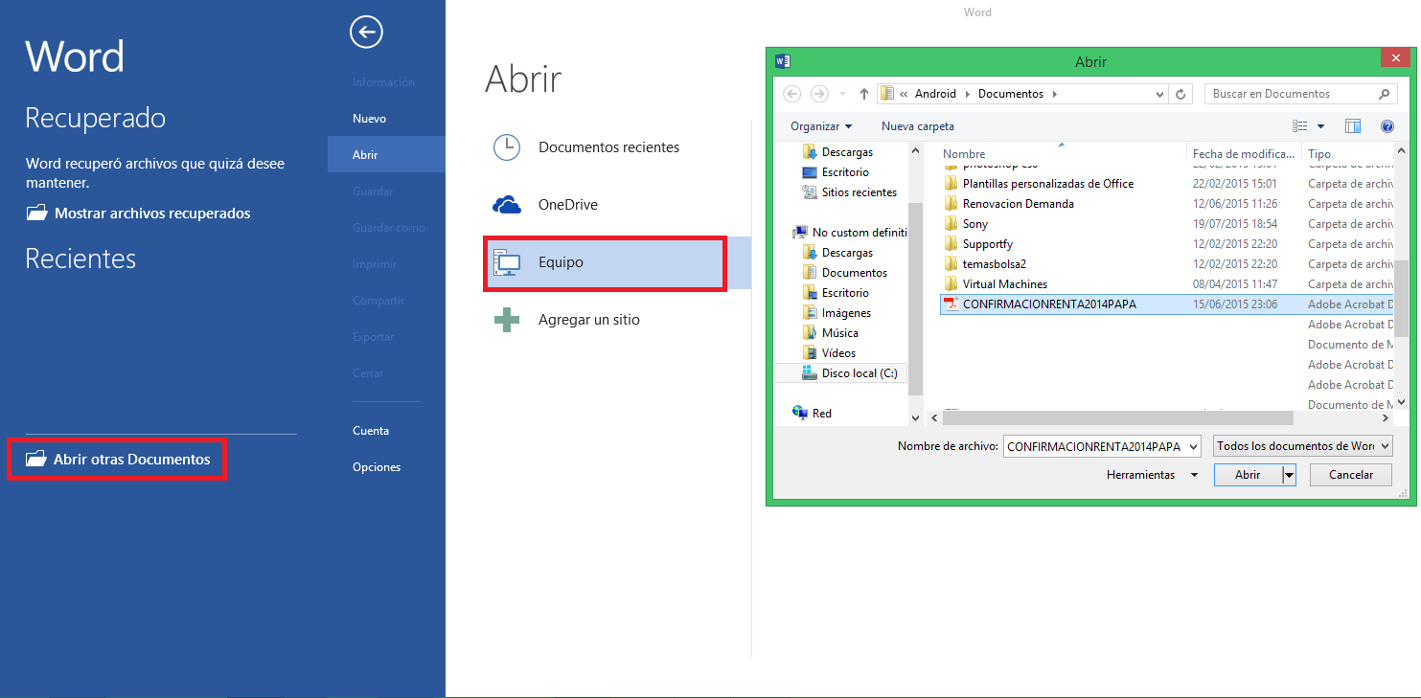The image size is (1421, 698).
Task: Open the Herramientas dropdown
Action: tap(1152, 475)
